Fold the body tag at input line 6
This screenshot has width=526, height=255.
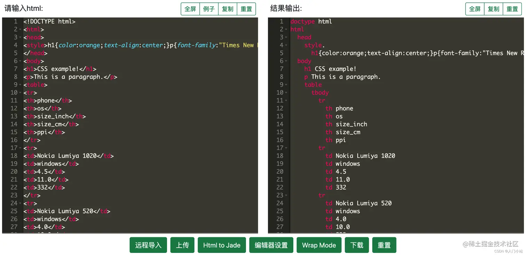coord(20,61)
